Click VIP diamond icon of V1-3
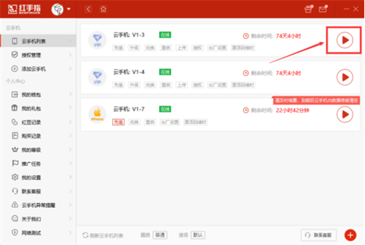The height and width of the screenshot is (245, 365). pos(98,40)
